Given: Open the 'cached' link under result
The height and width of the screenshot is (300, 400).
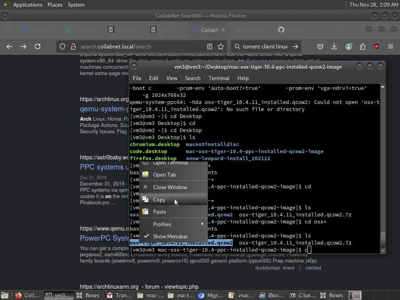Looking at the screenshot, I should tap(313, 268).
